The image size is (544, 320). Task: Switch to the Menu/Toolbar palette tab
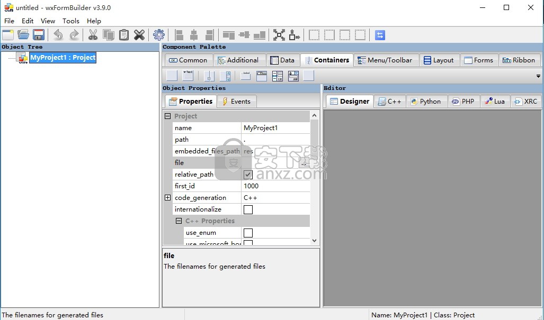coord(385,60)
